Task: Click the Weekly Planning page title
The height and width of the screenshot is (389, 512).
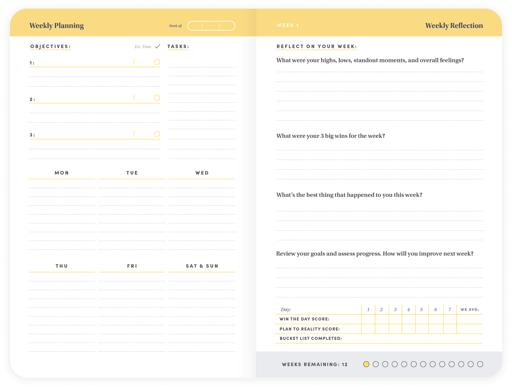Action: coord(57,26)
